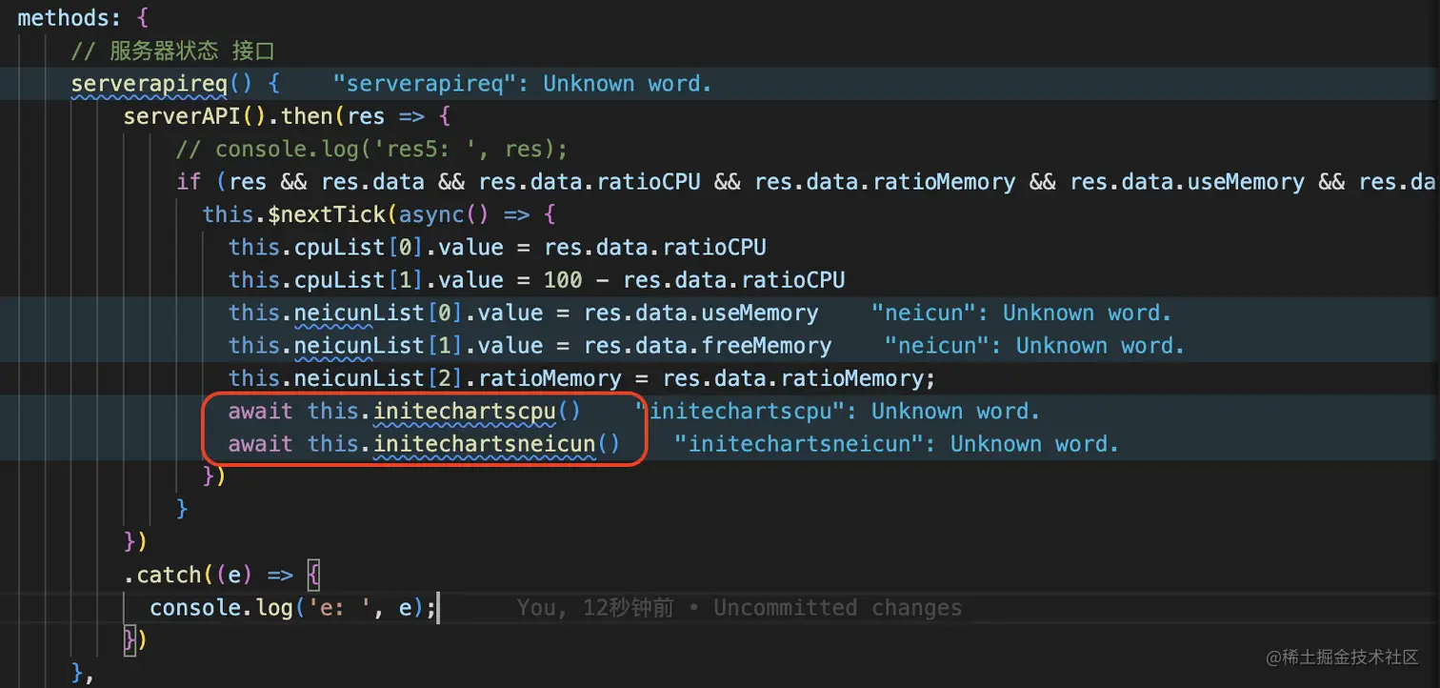Click the 'await' keyword before this.initechartscpu
1440x688 pixels.
[x=261, y=412]
